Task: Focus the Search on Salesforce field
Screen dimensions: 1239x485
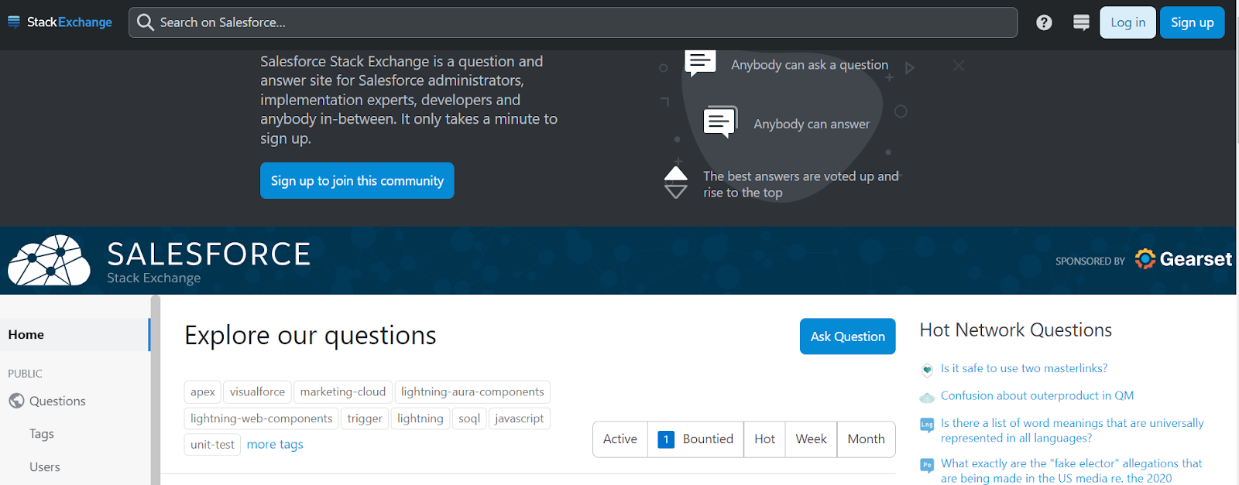Action: pos(573,22)
